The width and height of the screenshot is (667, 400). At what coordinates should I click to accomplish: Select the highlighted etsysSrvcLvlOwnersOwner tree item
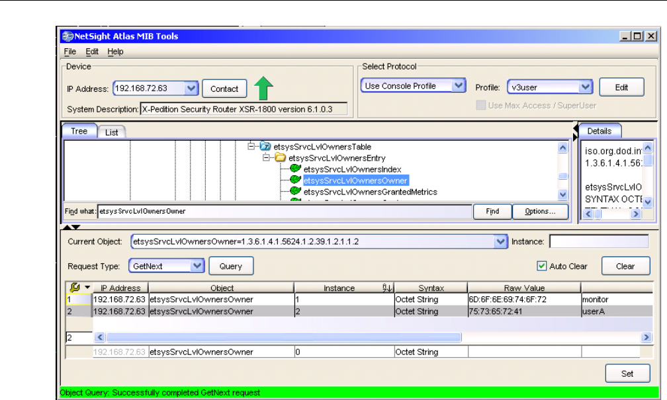tap(355, 180)
